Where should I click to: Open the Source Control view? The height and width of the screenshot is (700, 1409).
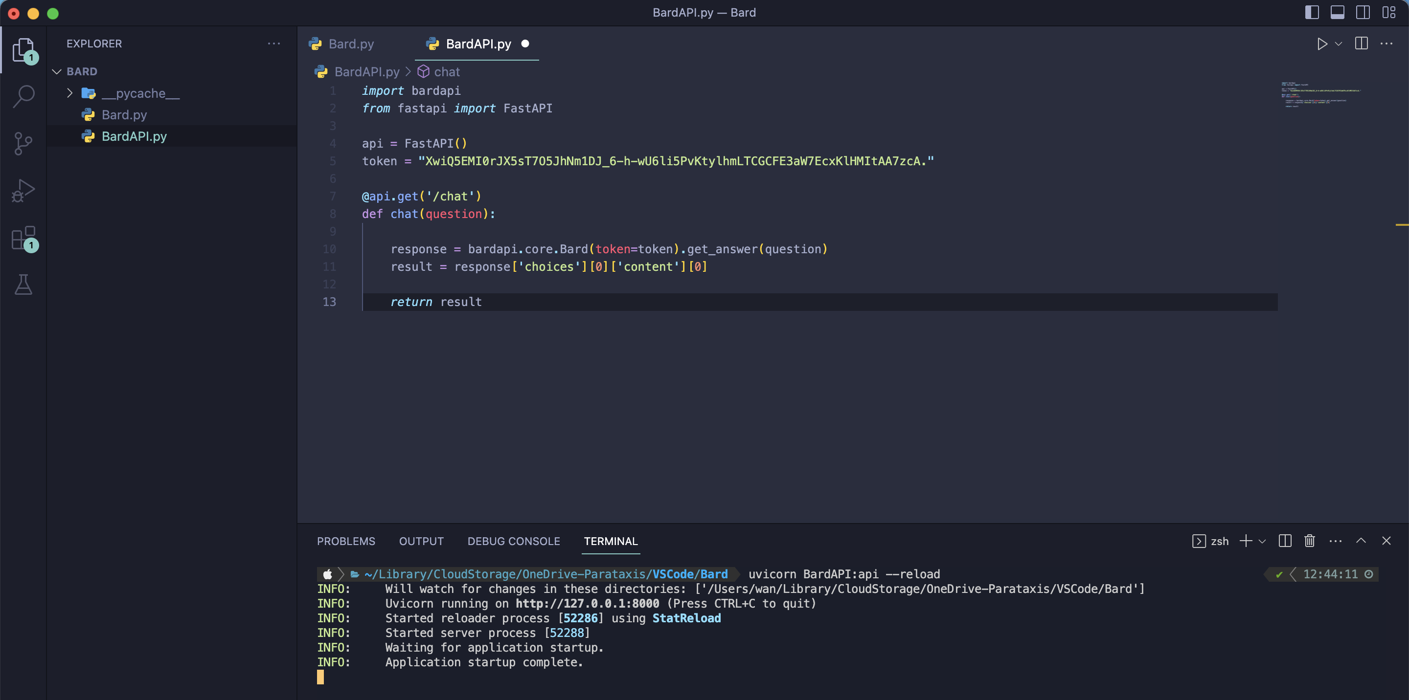pyautogui.click(x=23, y=144)
